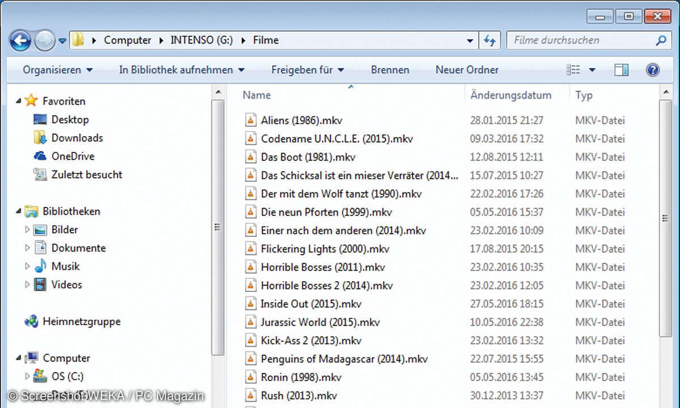Screen dimensions: 680x408
Task: Select file Penguins of Madagascar (2014).mkv
Action: click(x=344, y=359)
